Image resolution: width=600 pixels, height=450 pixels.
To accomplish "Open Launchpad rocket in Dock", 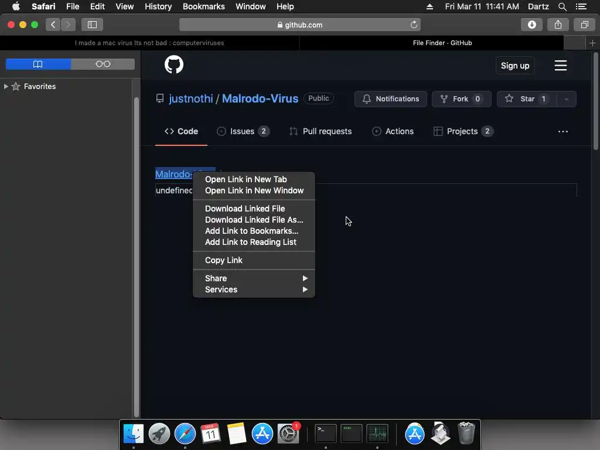I will tap(159, 434).
